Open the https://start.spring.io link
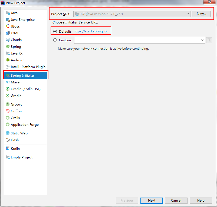This screenshot has height=207, width=217. [90, 31]
